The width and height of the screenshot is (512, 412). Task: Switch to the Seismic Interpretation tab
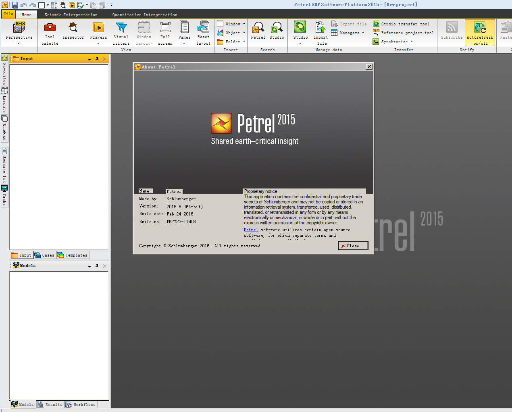[71, 14]
